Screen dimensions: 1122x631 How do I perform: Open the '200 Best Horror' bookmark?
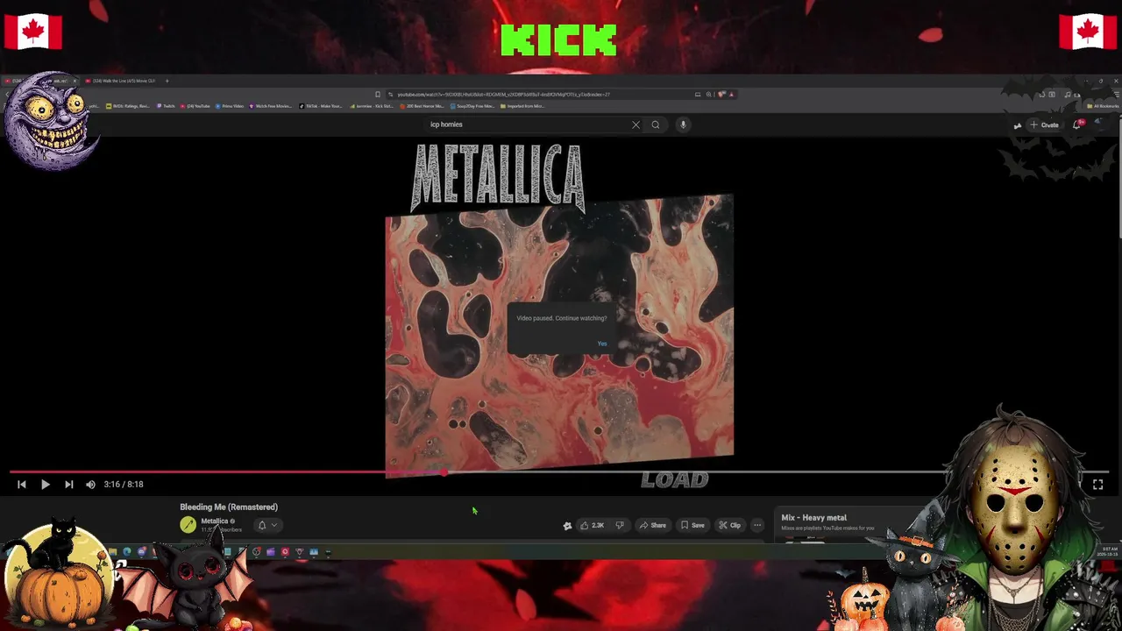click(x=423, y=106)
